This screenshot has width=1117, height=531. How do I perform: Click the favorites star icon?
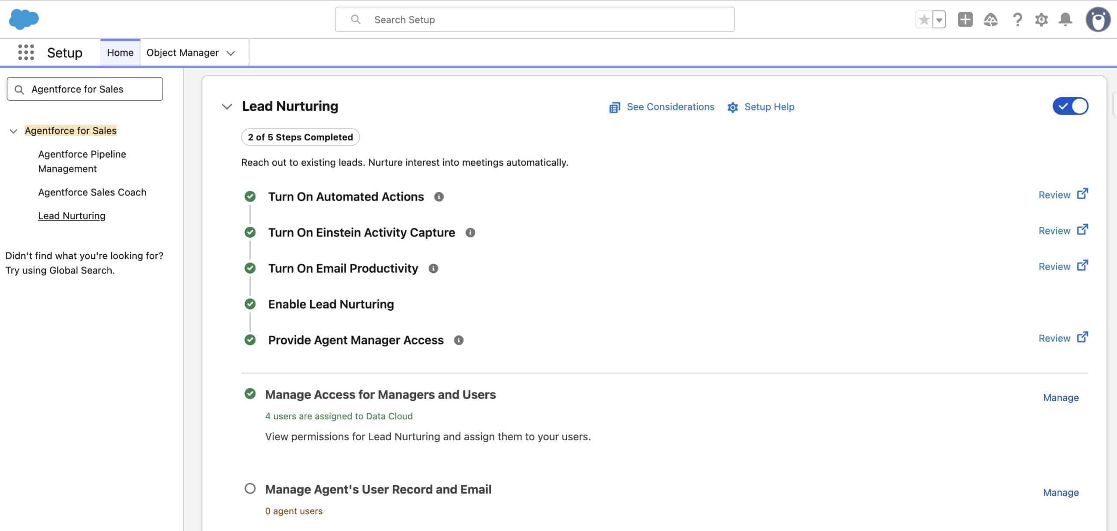point(924,20)
